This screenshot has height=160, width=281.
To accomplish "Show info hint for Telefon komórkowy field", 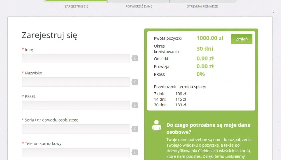I will (x=135, y=152).
